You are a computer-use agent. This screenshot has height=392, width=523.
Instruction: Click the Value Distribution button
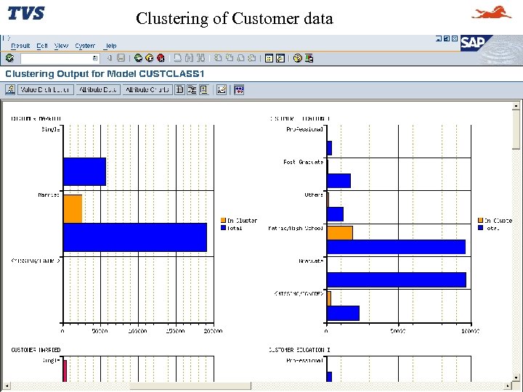[45, 90]
